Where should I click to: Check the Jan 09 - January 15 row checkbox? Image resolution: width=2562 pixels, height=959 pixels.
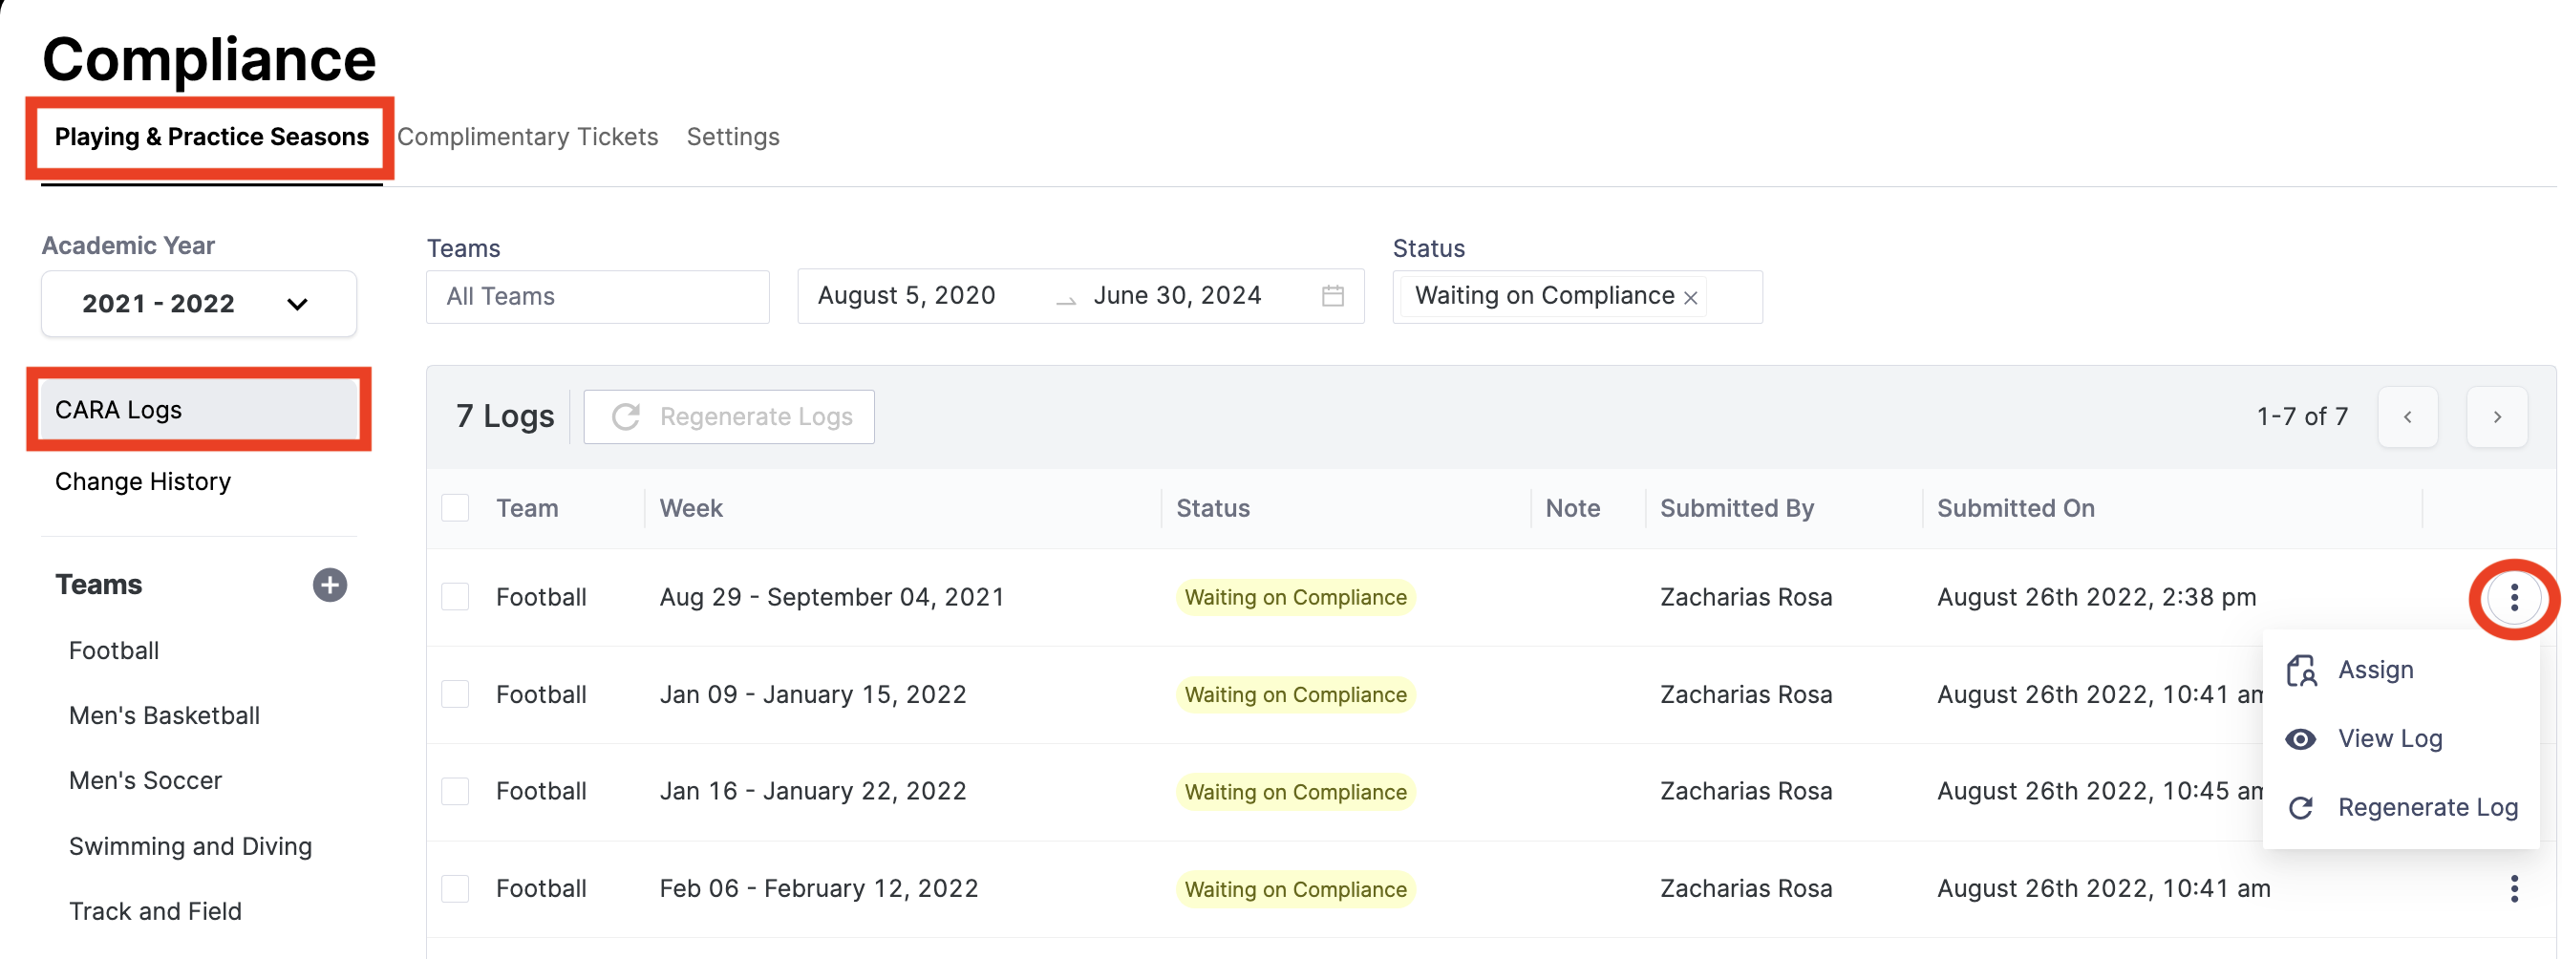click(x=456, y=693)
